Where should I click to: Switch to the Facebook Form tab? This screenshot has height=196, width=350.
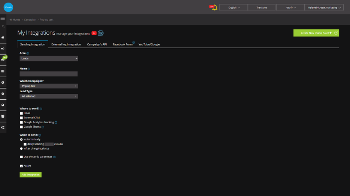122,44
